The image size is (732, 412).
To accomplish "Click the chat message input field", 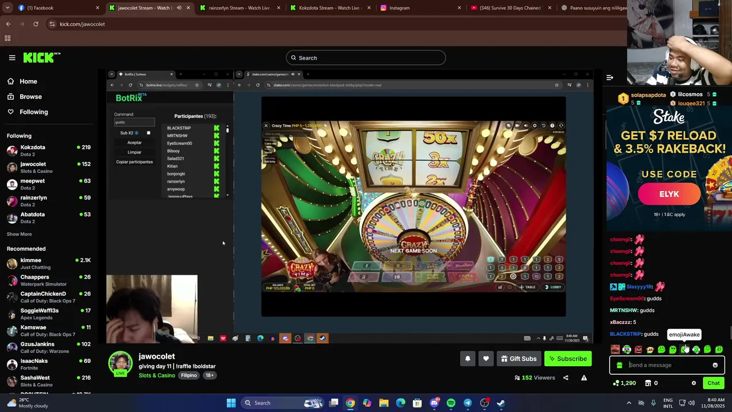I will click(x=667, y=365).
